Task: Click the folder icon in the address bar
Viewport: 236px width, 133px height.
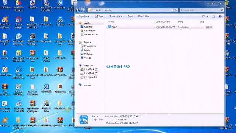Action: (x=90, y=10)
